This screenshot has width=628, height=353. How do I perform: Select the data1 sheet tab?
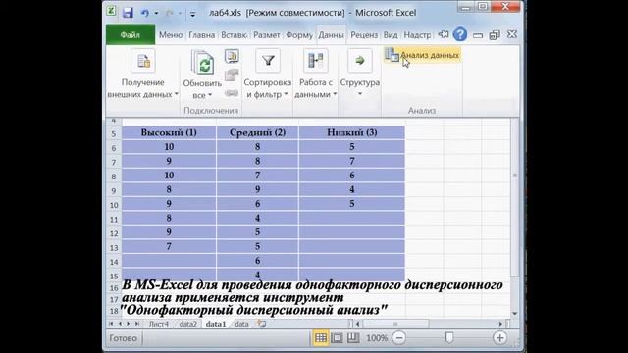[216, 324]
